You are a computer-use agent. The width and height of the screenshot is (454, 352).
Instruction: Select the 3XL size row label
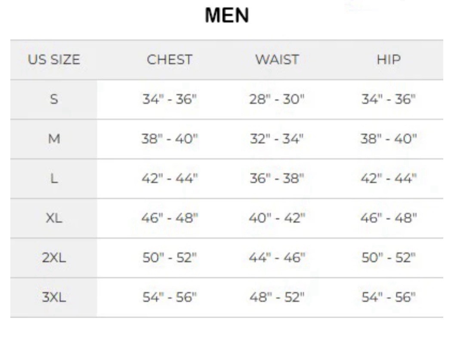click(54, 297)
